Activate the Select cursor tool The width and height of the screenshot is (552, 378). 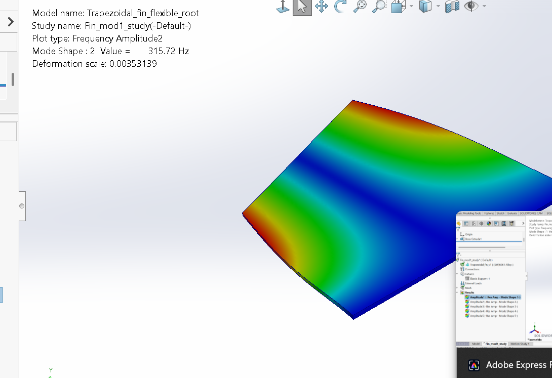point(302,7)
